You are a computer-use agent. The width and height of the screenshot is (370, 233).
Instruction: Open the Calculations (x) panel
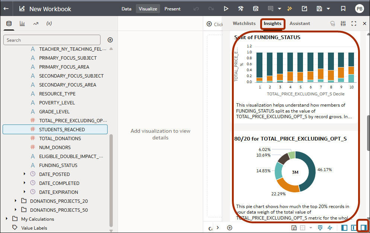click(49, 23)
